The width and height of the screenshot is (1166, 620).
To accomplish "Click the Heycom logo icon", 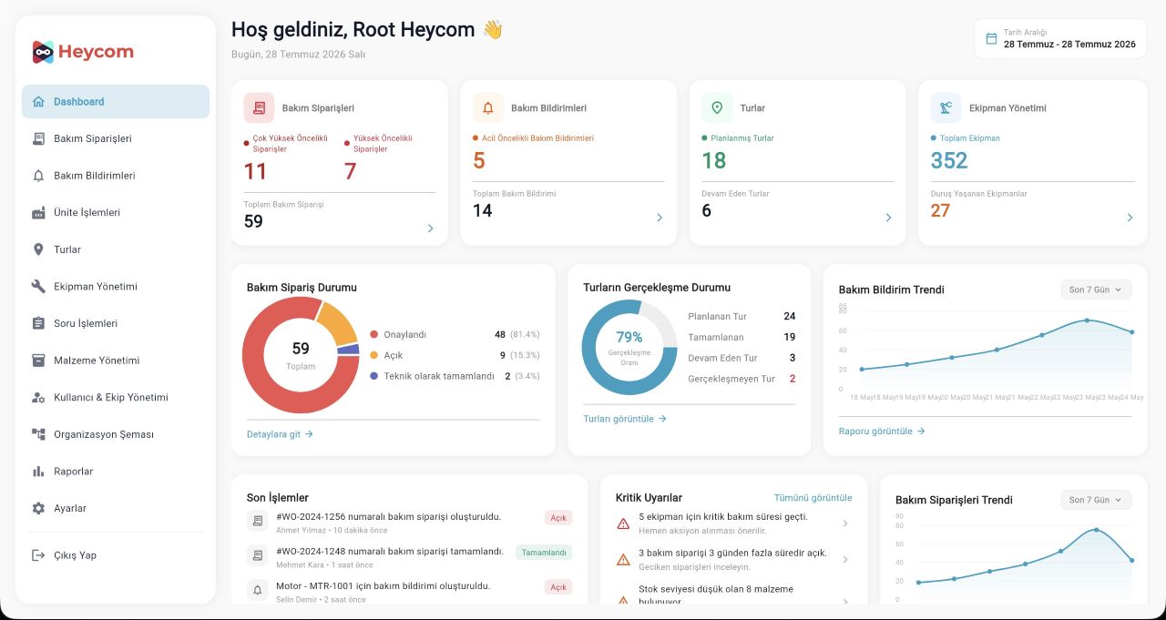I will (x=43, y=52).
